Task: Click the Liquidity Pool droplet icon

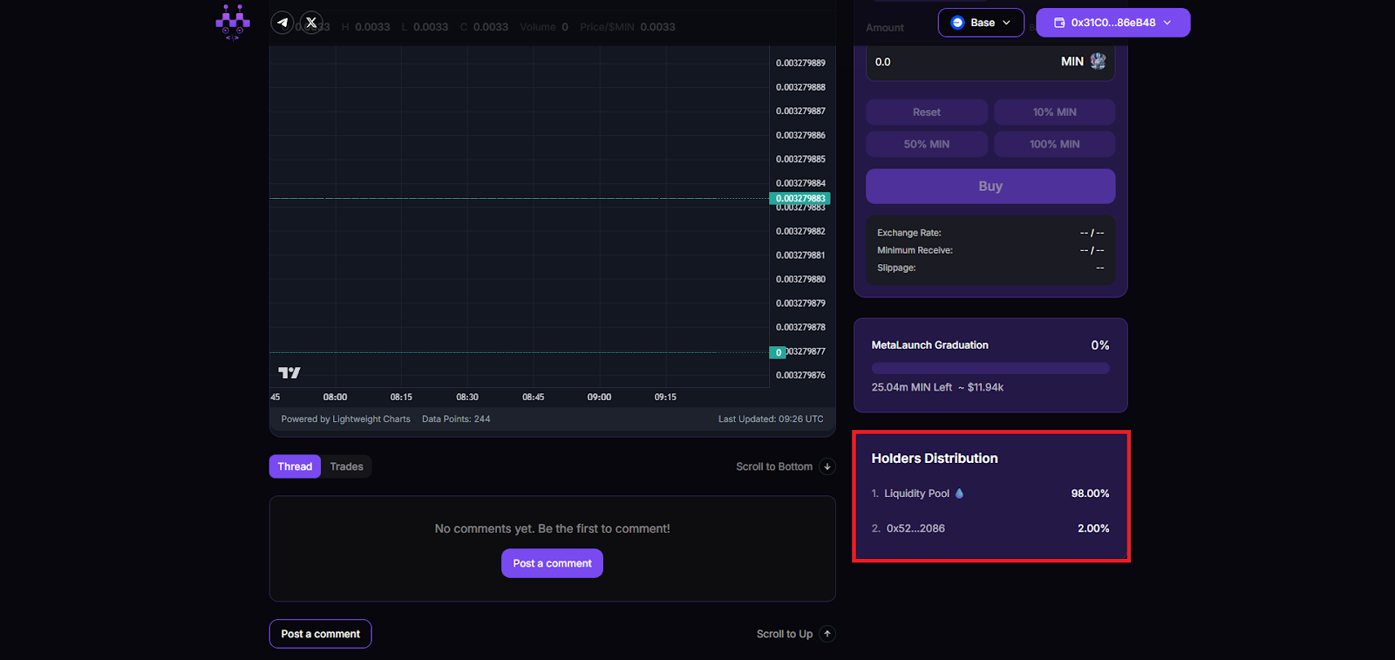Action: click(960, 493)
